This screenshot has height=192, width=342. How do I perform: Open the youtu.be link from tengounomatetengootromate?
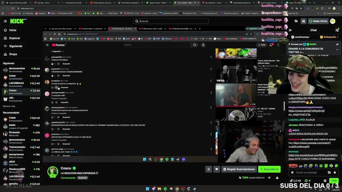(307, 113)
